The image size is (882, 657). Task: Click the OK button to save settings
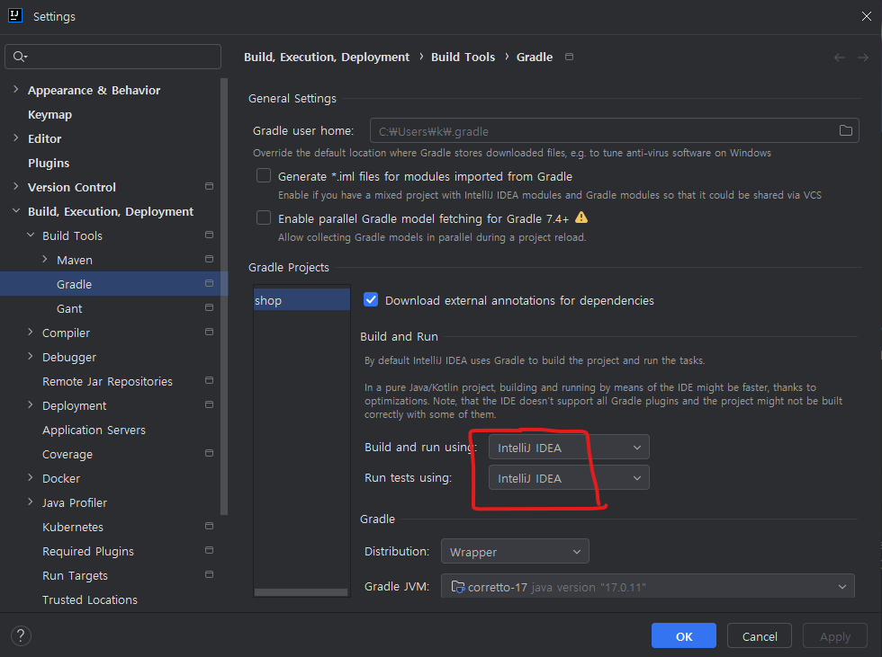(683, 635)
